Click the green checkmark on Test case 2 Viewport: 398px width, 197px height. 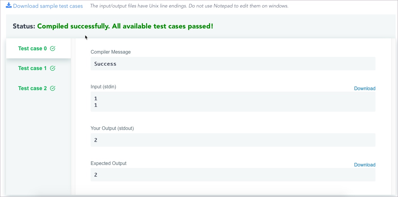point(53,88)
